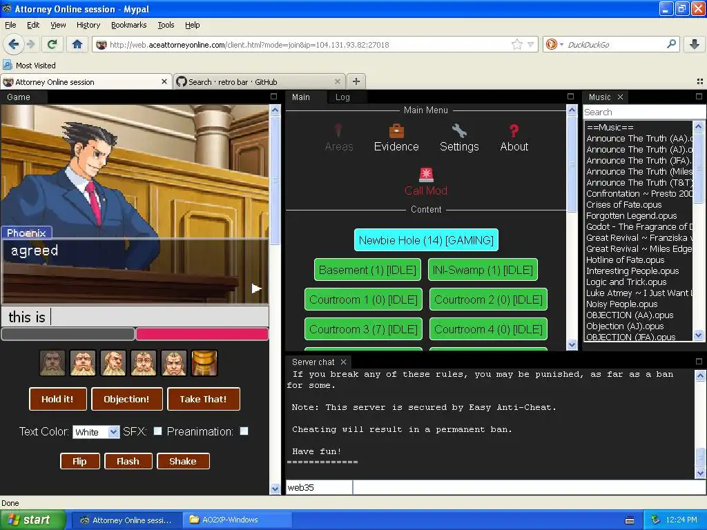Select the second character emote thumbnail
This screenshot has height=530, width=707.
tap(83, 363)
